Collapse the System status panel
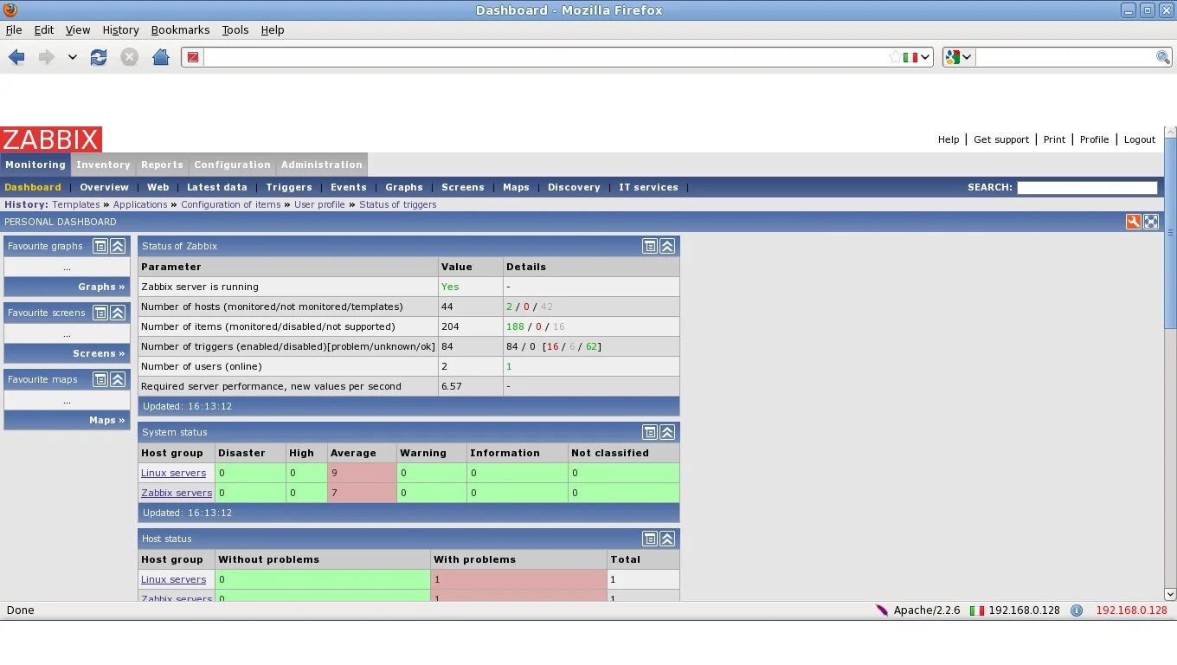Image resolution: width=1177 pixels, height=665 pixels. click(667, 432)
